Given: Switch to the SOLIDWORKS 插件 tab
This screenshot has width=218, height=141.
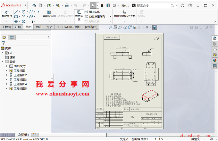Looking at the screenshot, I should [69, 27].
